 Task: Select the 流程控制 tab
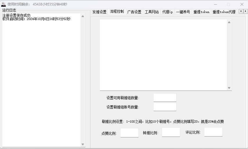point(117,12)
